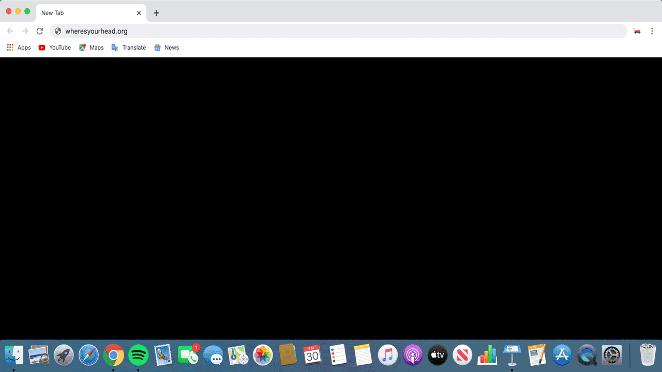The image size is (662, 372).
Task: Open Chrome's three-dot menu
Action: tap(652, 31)
